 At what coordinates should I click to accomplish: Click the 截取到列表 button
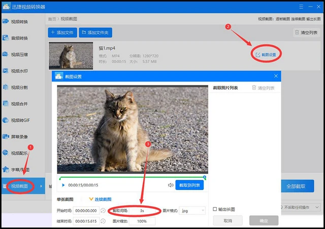coord(189,185)
